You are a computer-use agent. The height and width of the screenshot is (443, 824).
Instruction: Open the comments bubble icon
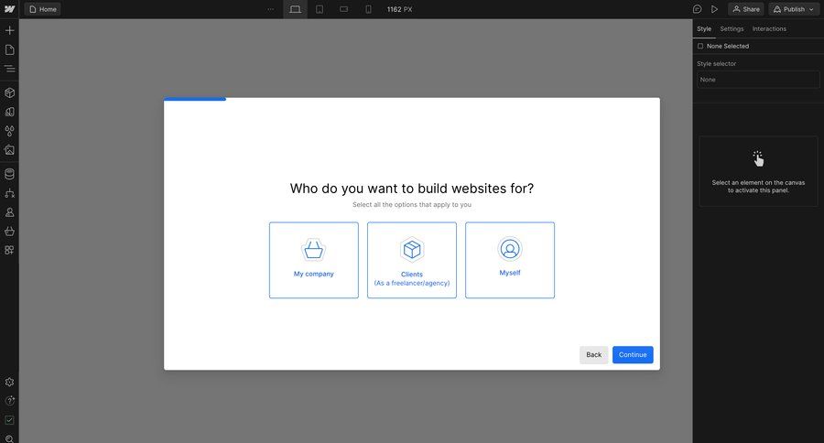(x=698, y=9)
